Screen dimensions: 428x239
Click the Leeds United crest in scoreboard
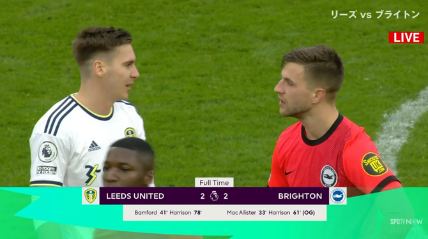tap(91, 196)
